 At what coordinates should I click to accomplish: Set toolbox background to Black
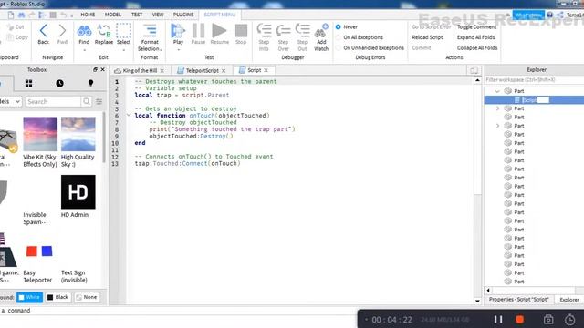(57, 297)
